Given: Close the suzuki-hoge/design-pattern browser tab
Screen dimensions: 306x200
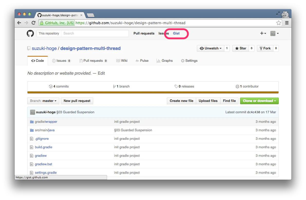Looking at the screenshot, I should 81,15.
